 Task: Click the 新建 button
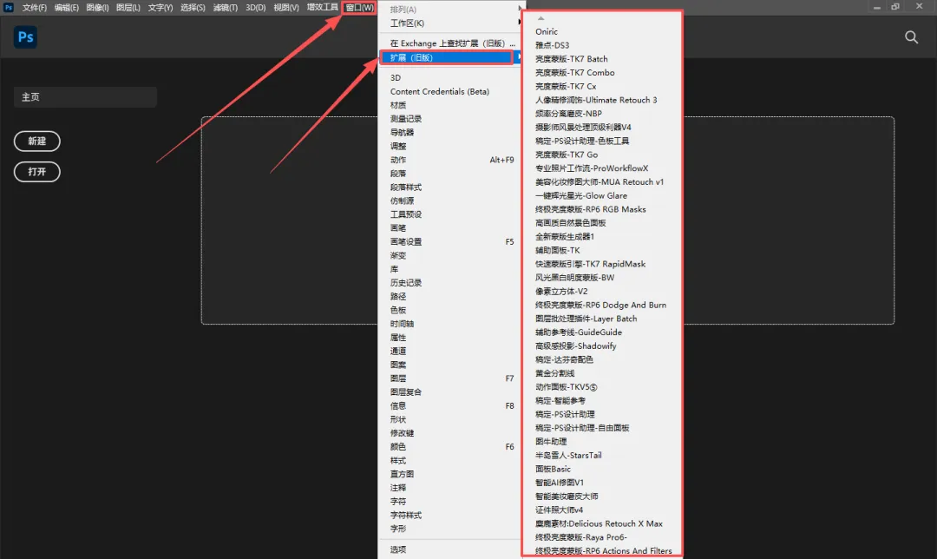click(x=37, y=141)
